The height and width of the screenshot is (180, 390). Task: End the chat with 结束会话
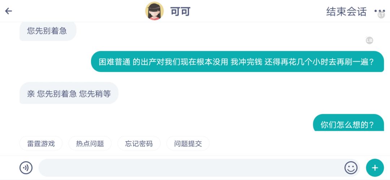pyautogui.click(x=346, y=12)
